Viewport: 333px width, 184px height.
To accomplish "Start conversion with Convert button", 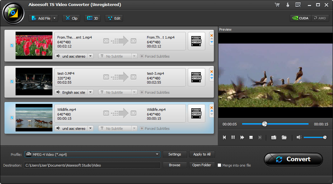I will [x=294, y=159].
